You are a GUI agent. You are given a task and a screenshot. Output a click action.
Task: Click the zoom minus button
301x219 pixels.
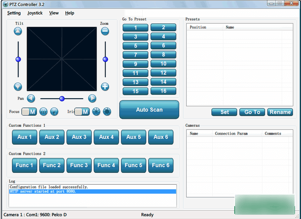[x=105, y=31]
